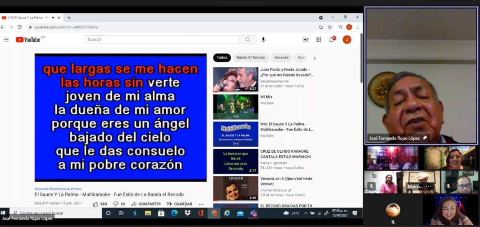Open Cruz de Olvido Karaoke thumbnail

coord(235,161)
